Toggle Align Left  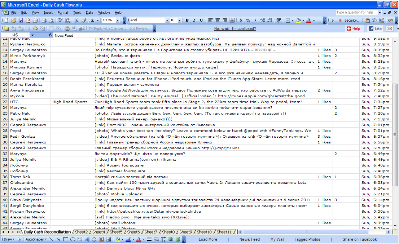[x=210, y=20]
